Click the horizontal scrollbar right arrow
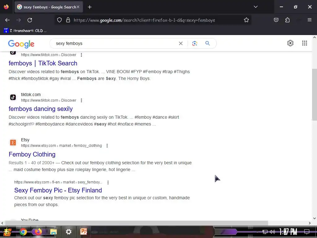The height and width of the screenshot is (238, 317). click(x=310, y=223)
